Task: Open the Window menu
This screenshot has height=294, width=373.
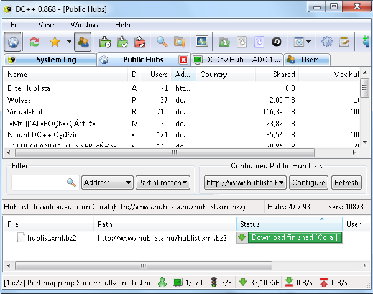Action: [85, 25]
